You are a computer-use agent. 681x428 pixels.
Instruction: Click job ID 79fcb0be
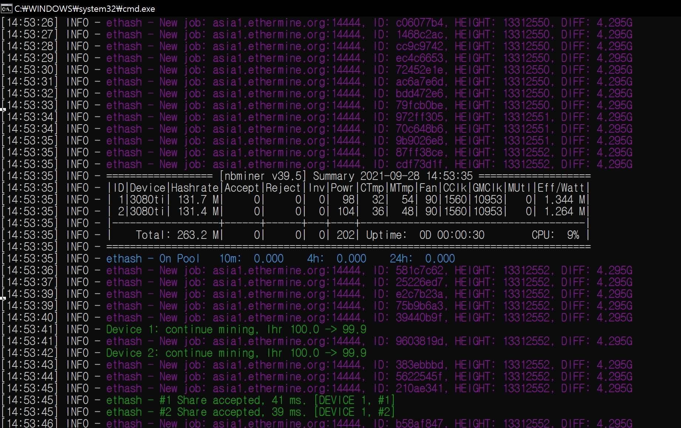420,105
